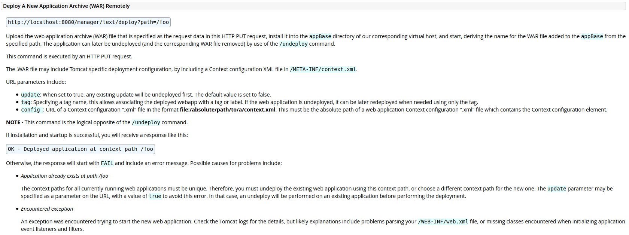Screen dimensions: 629x235
Task: Click the FAIL inline code word
Action: (107, 163)
